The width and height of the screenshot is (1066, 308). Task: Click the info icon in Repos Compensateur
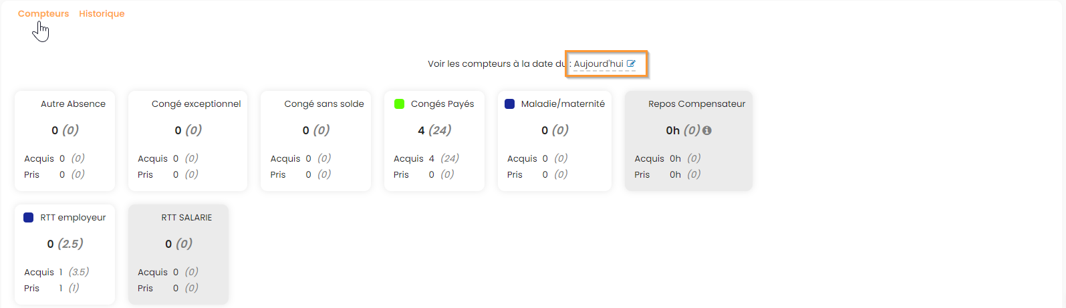click(x=707, y=130)
